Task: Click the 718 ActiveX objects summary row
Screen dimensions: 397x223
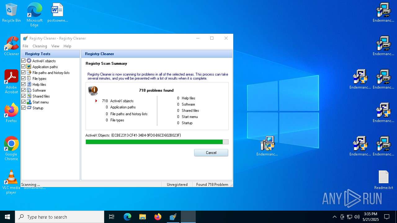Action: (118, 101)
